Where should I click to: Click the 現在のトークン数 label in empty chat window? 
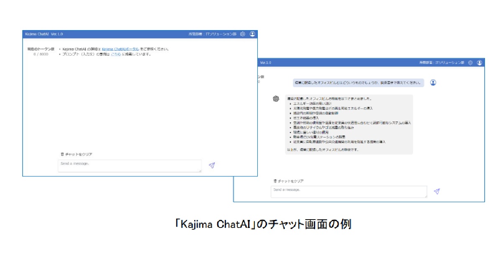[x=41, y=49]
